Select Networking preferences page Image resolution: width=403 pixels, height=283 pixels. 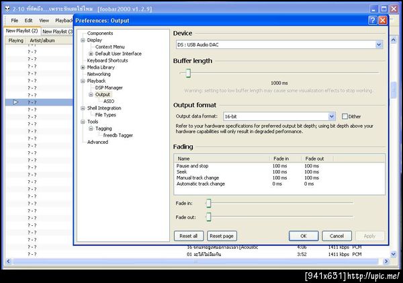point(99,74)
